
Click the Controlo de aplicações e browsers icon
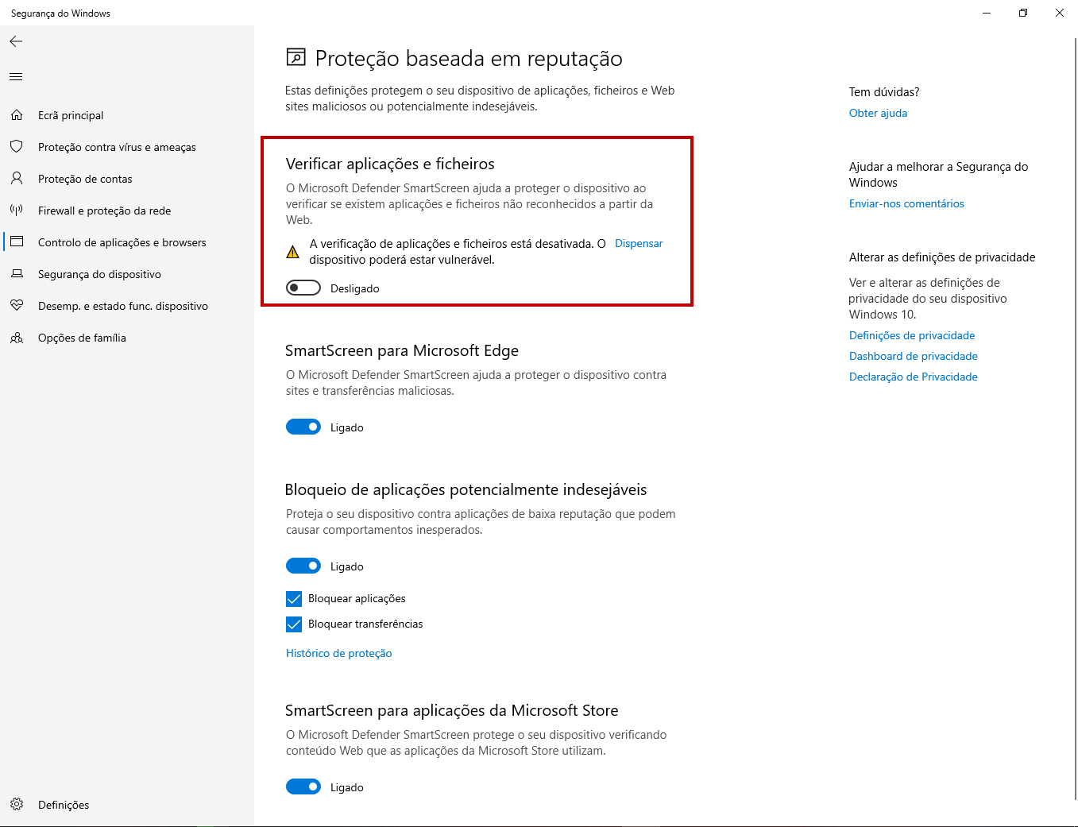(x=17, y=242)
